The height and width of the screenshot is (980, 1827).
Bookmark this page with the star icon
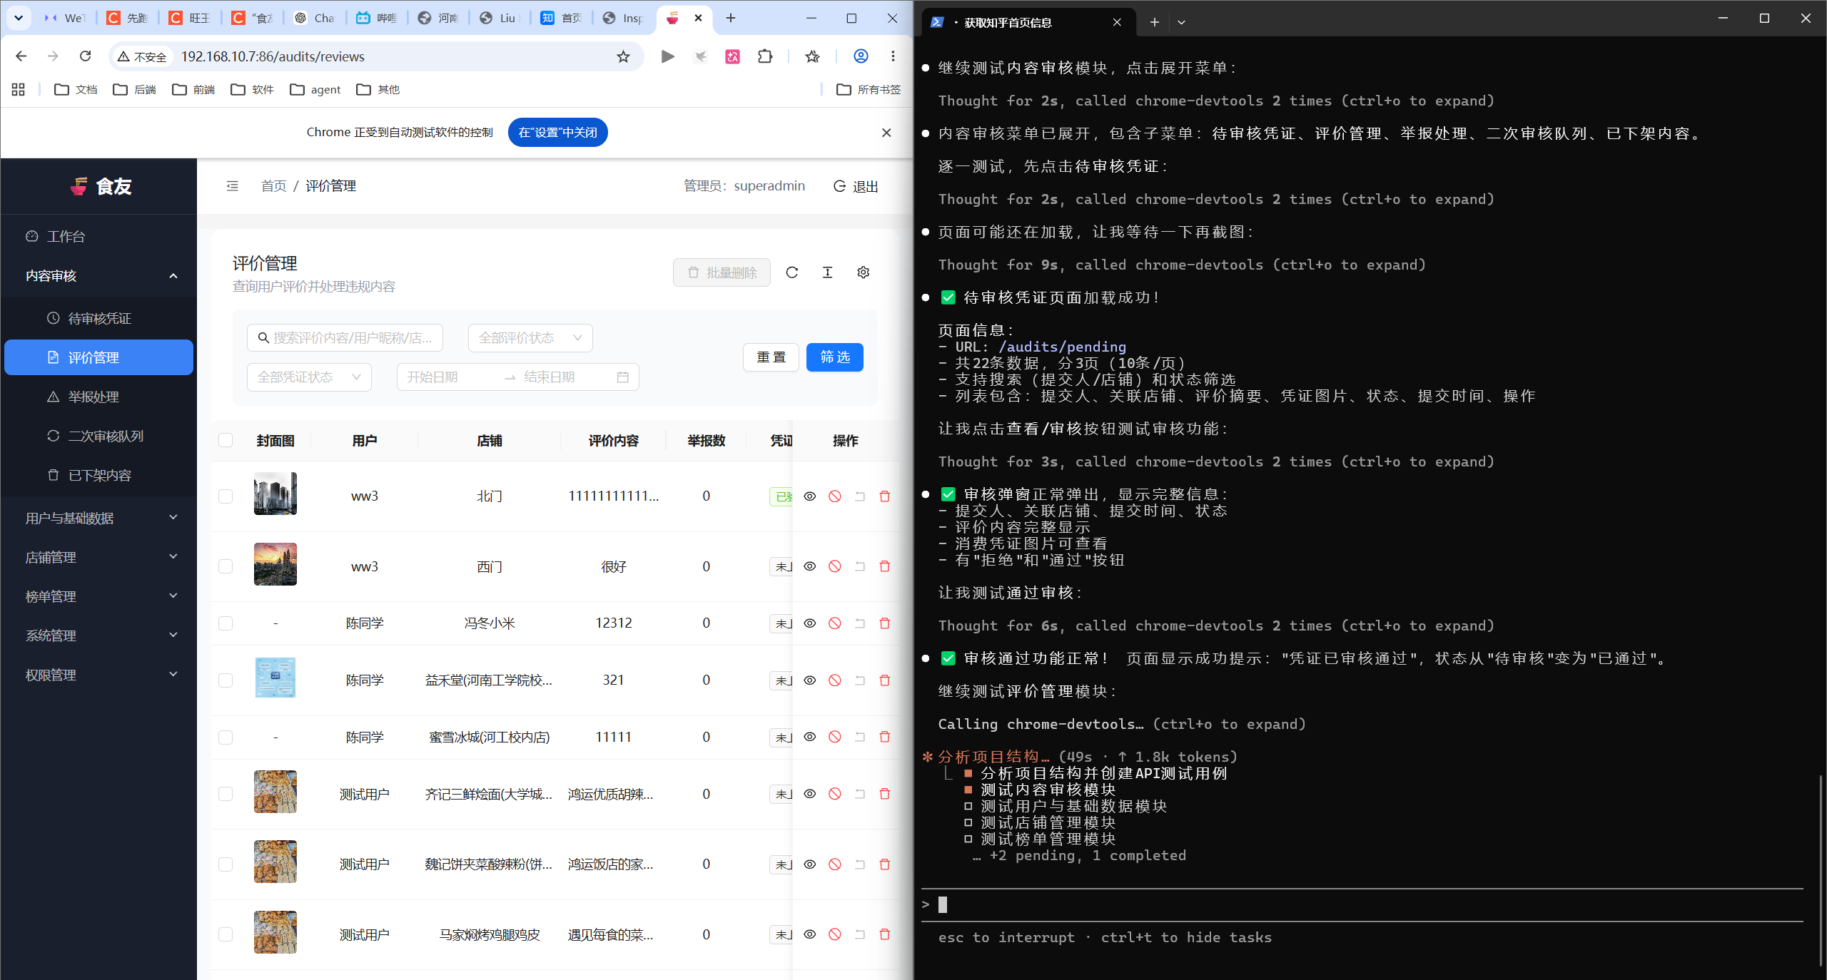pyautogui.click(x=623, y=56)
